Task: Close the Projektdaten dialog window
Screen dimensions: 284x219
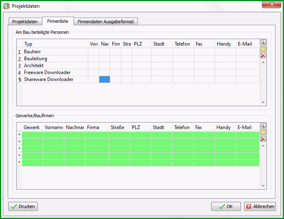Action: click(271, 4)
